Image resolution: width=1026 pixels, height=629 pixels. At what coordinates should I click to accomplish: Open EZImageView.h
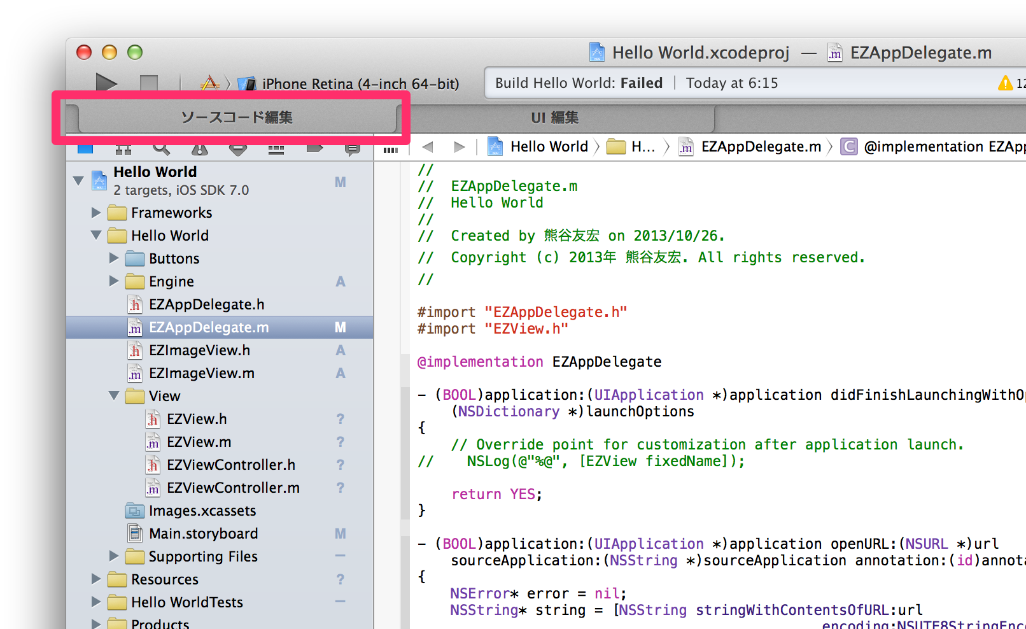(220, 350)
